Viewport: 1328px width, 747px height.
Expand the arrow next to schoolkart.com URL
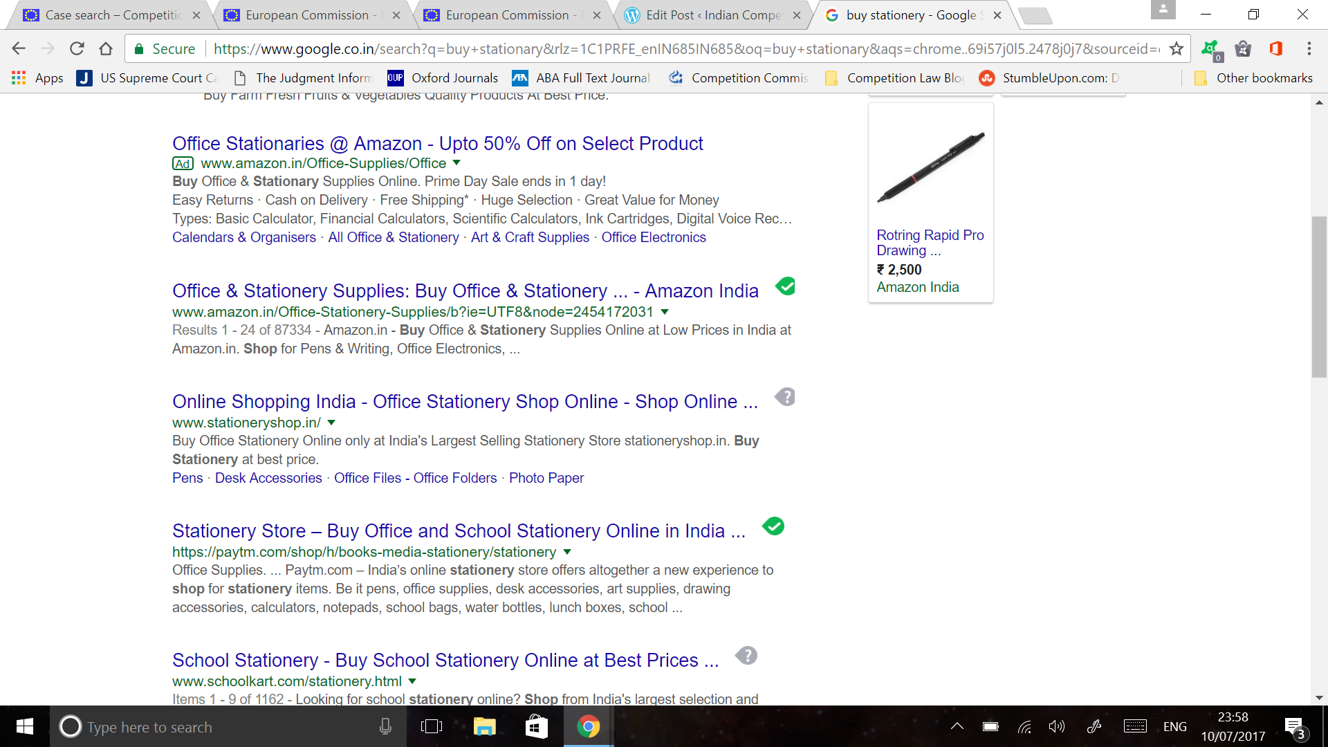(x=412, y=681)
